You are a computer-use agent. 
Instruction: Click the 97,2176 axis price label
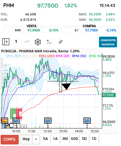click(x=108, y=105)
